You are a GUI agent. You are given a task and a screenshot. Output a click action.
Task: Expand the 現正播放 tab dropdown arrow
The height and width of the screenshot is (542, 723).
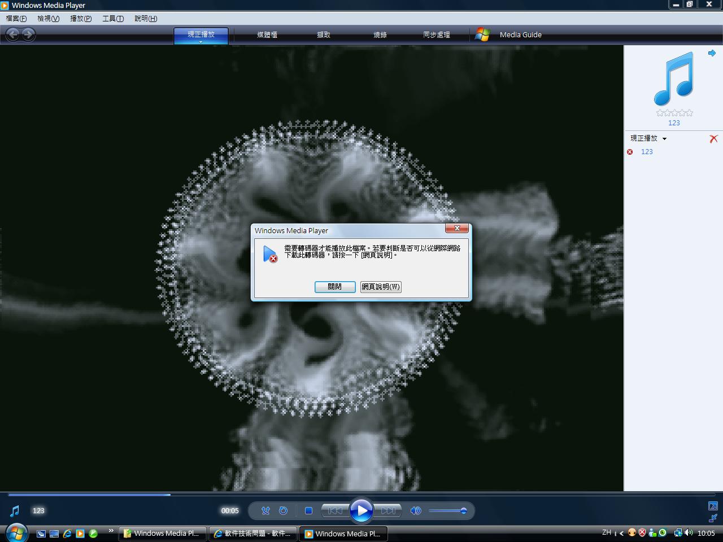201,42
